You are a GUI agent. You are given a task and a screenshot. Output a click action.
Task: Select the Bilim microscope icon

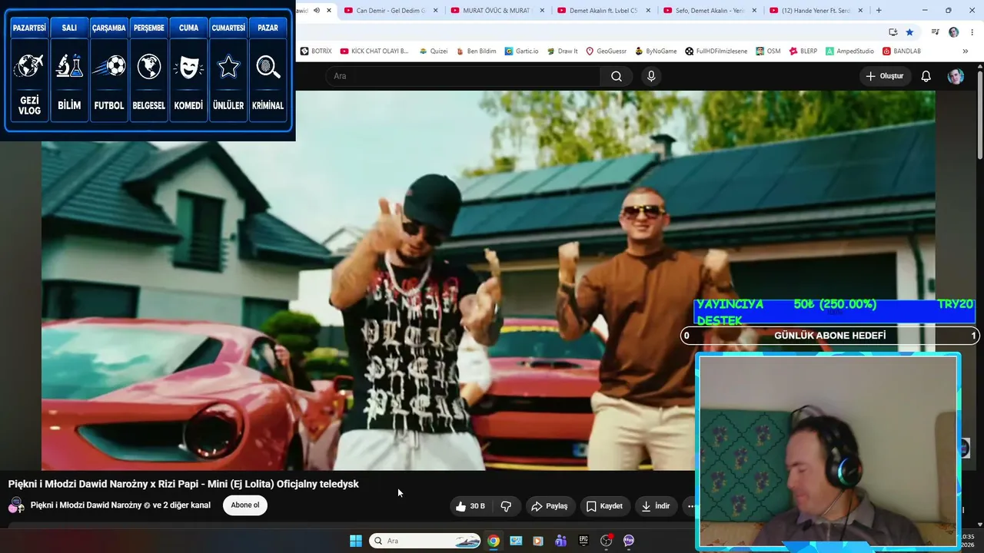[x=69, y=66]
